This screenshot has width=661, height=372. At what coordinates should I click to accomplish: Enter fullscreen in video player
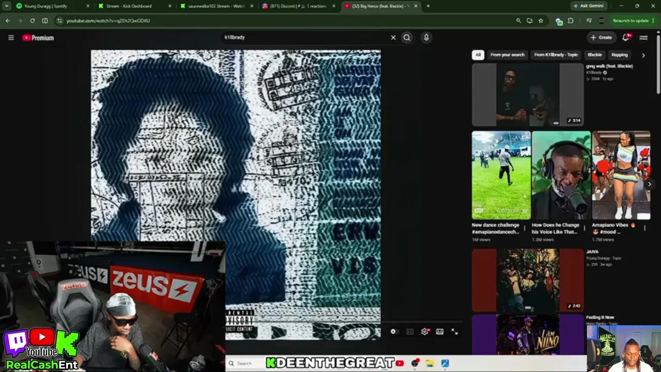(x=454, y=332)
